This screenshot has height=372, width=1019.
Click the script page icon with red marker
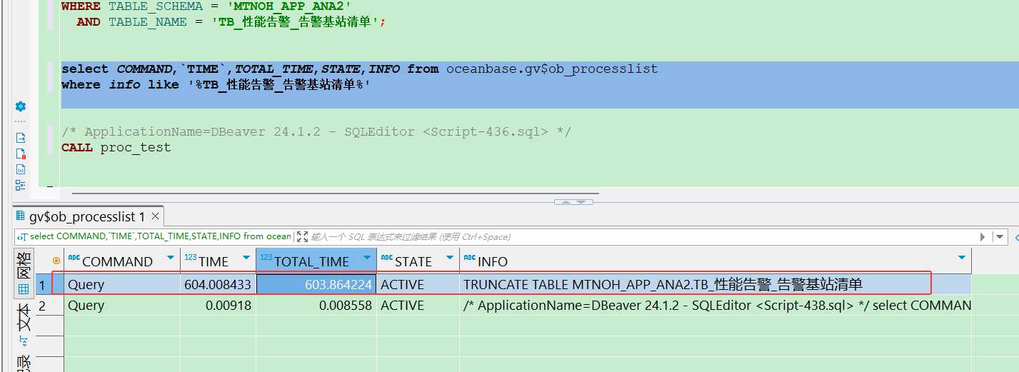[x=21, y=154]
